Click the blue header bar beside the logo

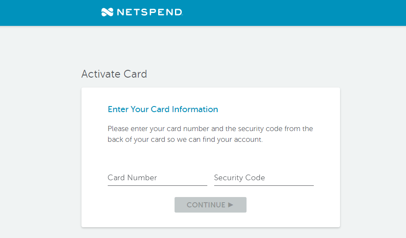pyautogui.click(x=285, y=13)
